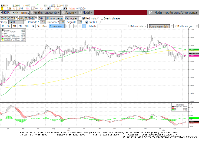Click the EURUSD BGN Curncy security field

[15, 12]
